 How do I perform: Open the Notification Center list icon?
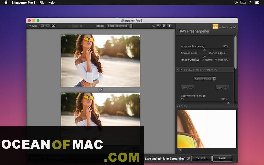[x=257, y=3]
